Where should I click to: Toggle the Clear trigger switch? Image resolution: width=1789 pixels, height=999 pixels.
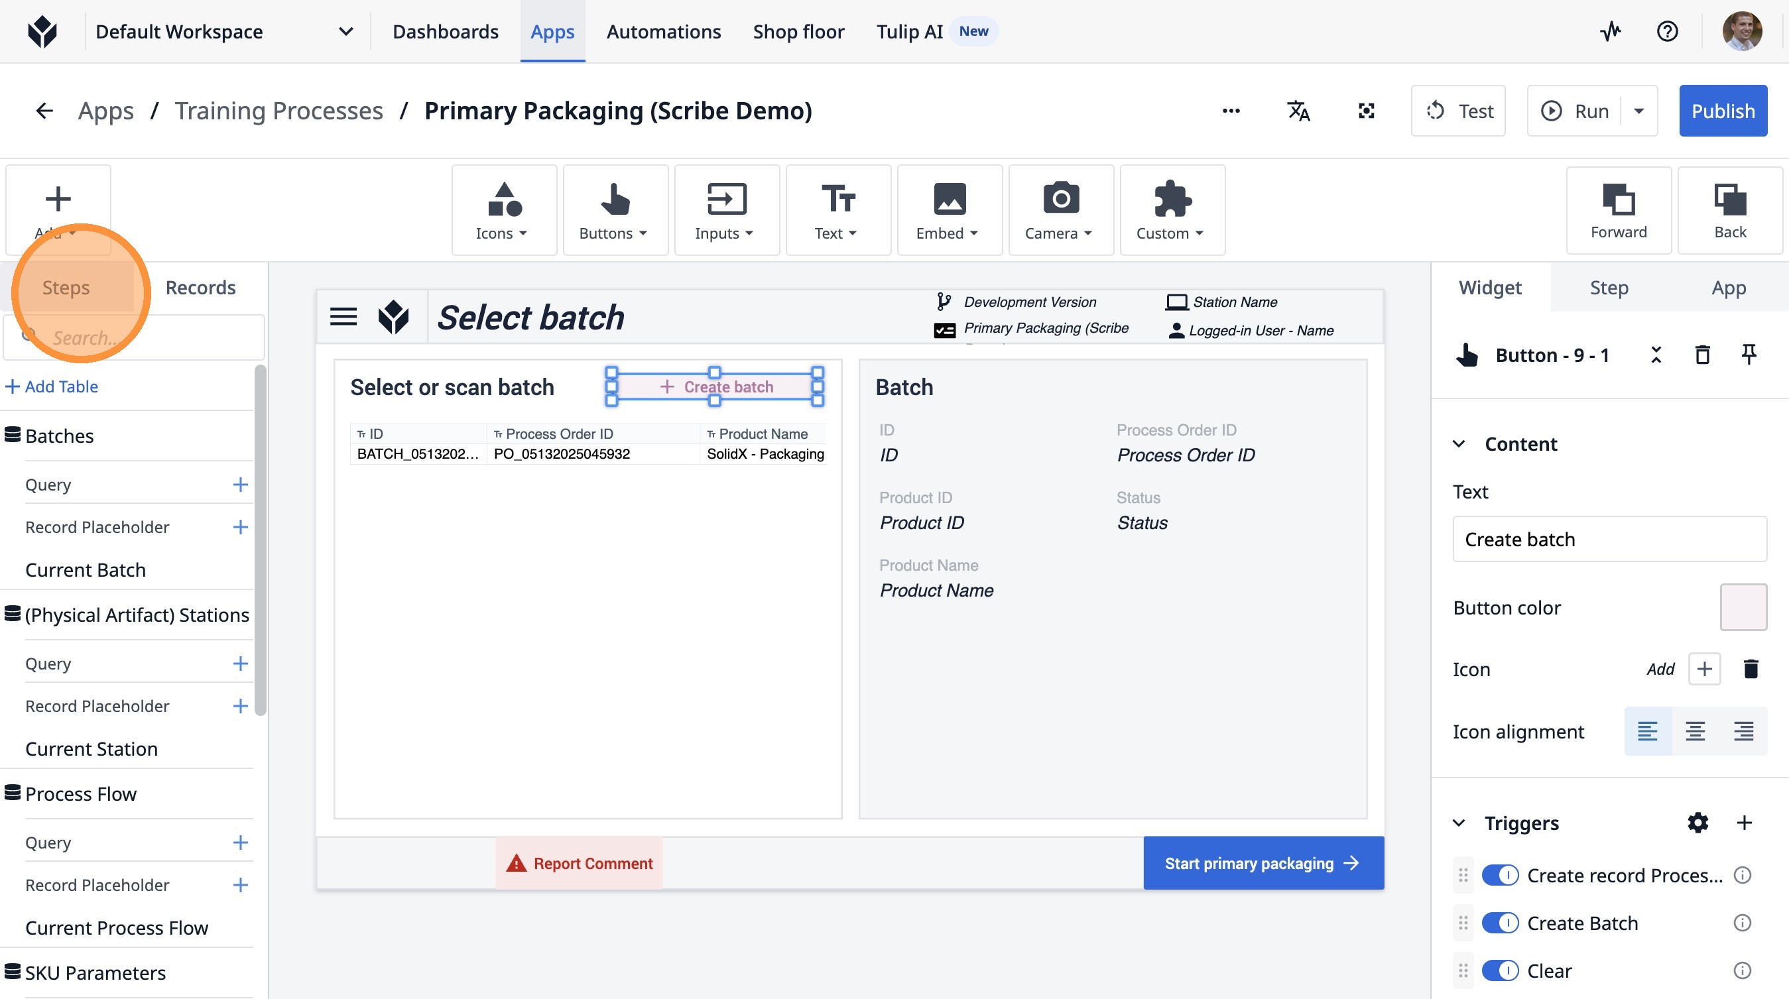[1500, 970]
